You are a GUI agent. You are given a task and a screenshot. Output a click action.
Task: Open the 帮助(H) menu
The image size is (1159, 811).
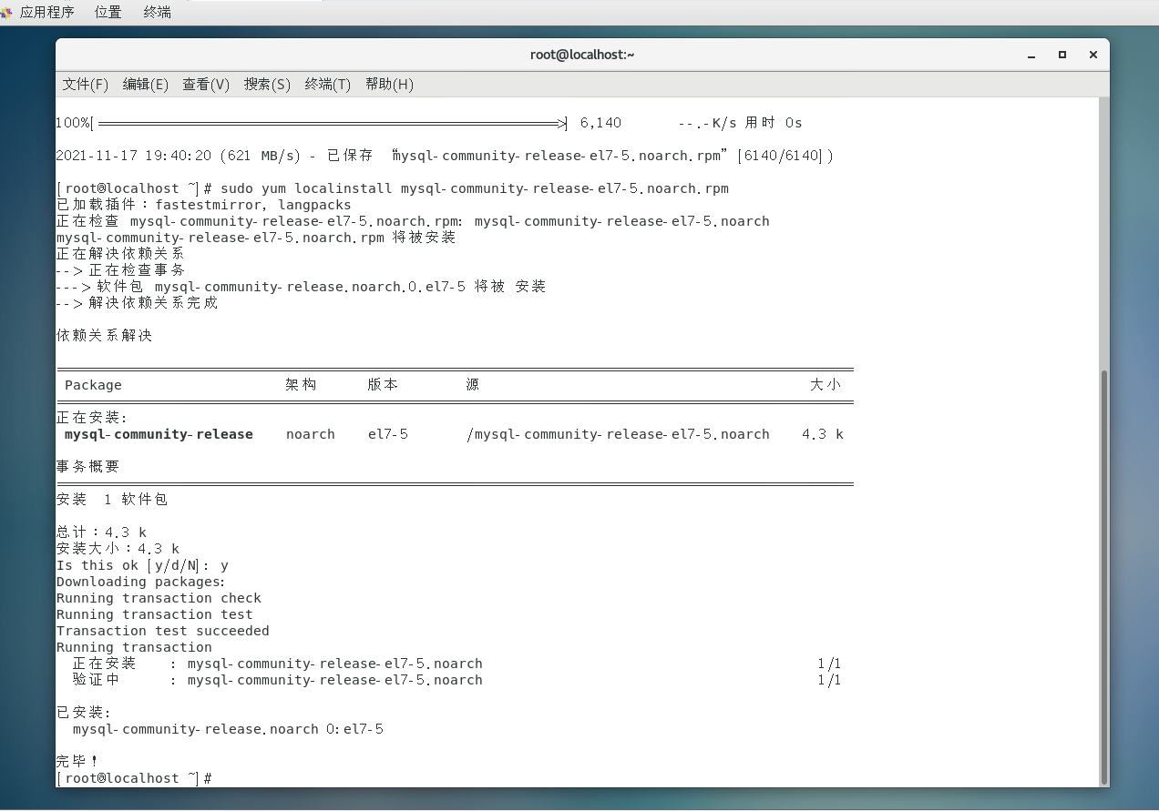point(389,84)
